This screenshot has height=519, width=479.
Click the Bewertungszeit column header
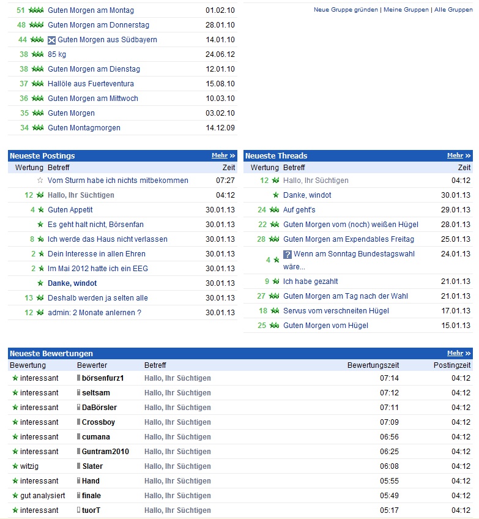point(373,365)
